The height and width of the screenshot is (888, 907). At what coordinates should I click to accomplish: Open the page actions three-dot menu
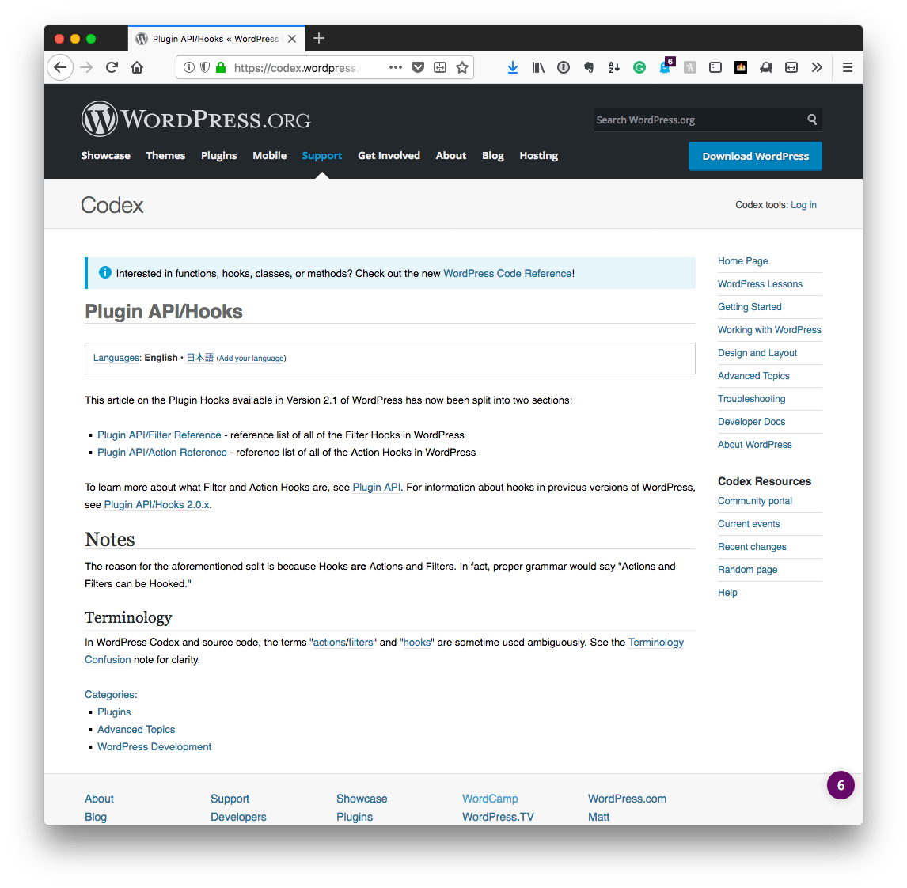[x=395, y=68]
